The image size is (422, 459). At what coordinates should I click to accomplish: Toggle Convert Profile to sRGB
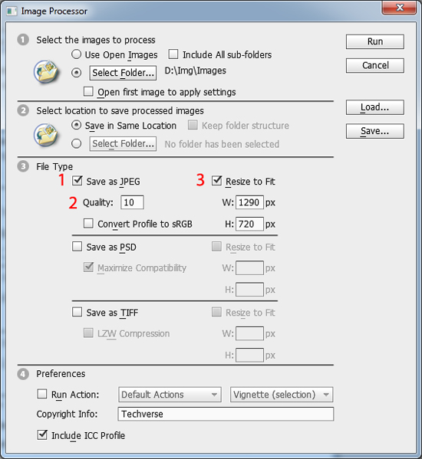tap(88, 223)
